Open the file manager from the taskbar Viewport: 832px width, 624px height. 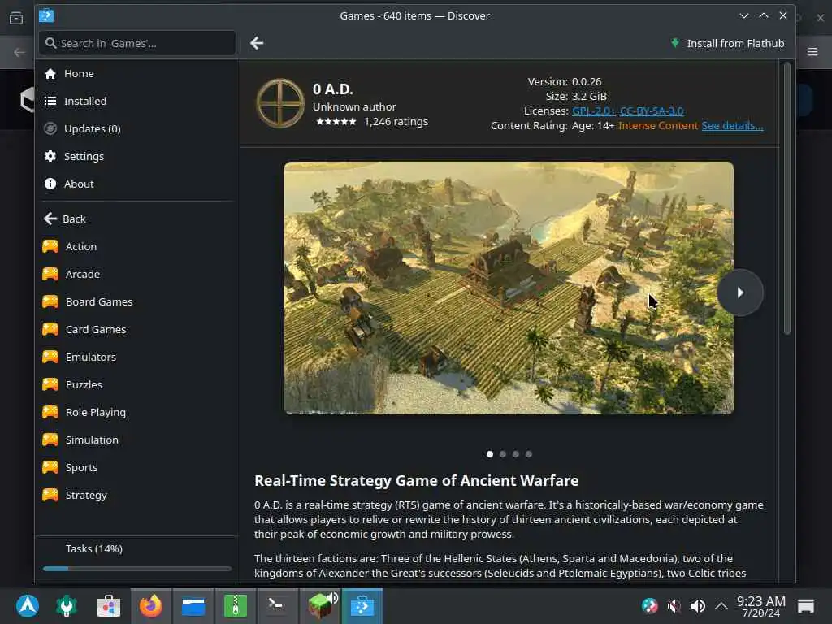click(193, 605)
